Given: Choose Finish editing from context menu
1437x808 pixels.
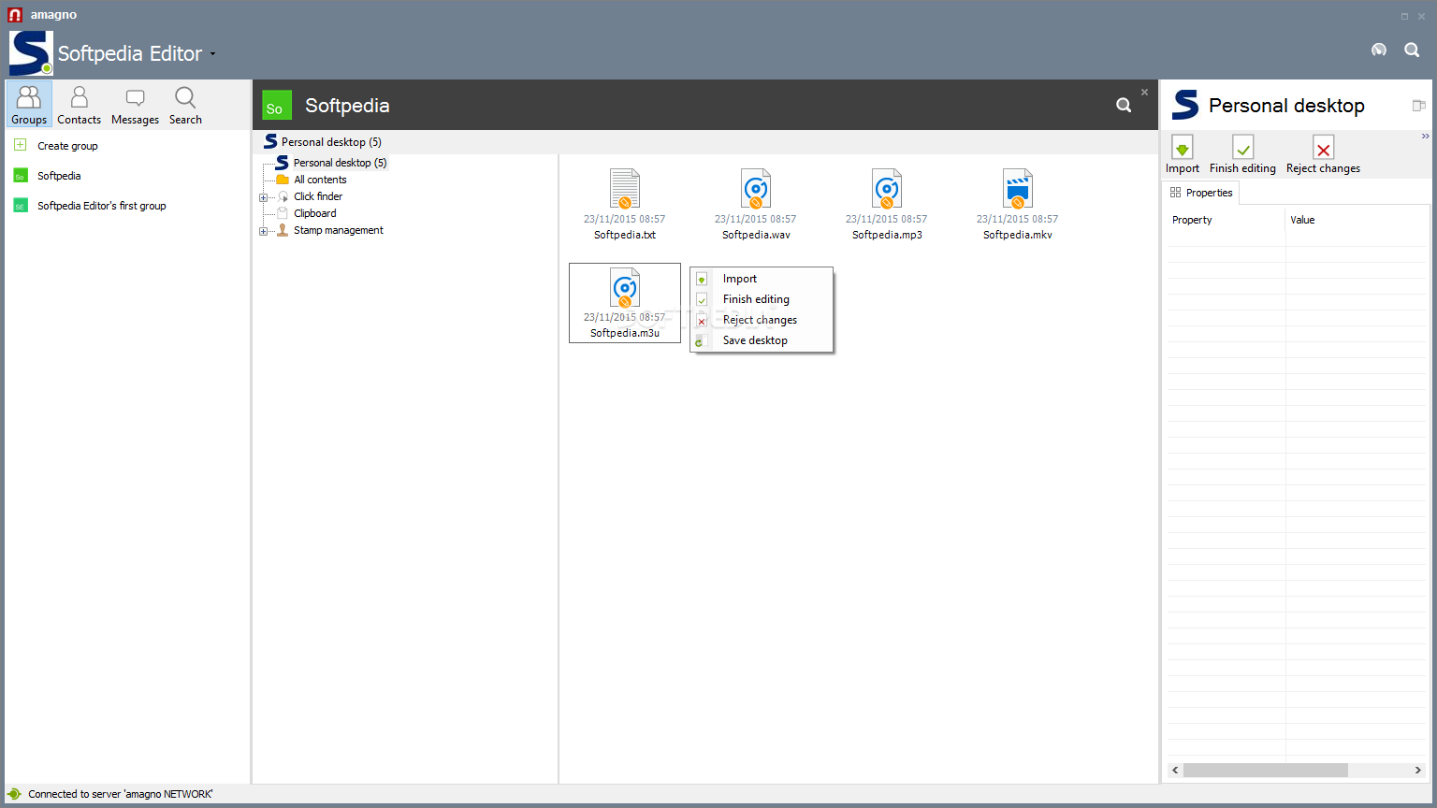Looking at the screenshot, I should (762, 299).
